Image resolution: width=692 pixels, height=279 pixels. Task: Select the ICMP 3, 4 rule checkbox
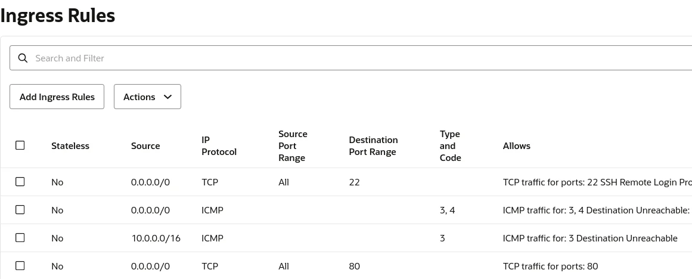point(20,210)
